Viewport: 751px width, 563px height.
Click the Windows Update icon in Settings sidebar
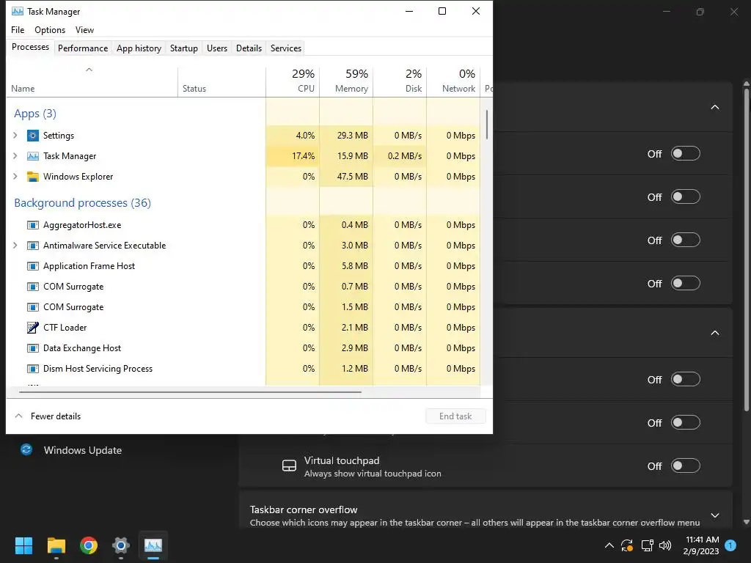pos(26,449)
